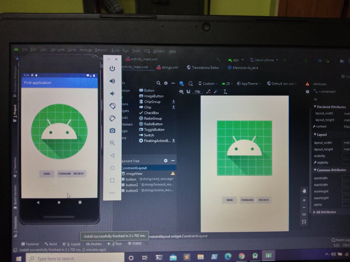Click zoom to fit screen icon
The height and width of the screenshot is (262, 350).
coord(304,222)
